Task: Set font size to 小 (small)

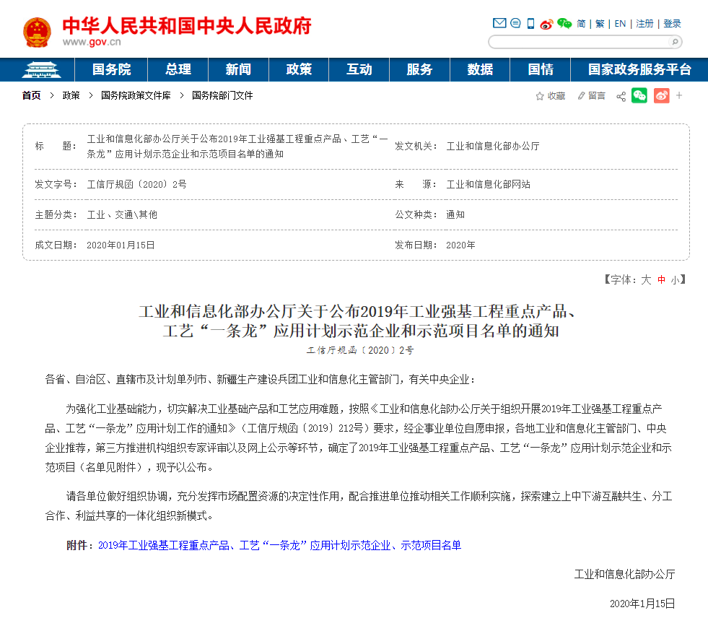Action: (674, 279)
